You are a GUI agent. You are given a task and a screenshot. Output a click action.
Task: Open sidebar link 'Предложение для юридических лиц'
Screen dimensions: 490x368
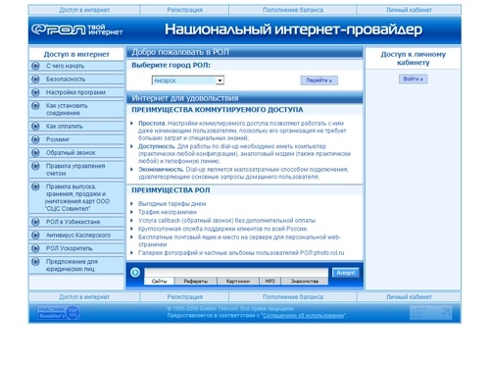[72, 265]
